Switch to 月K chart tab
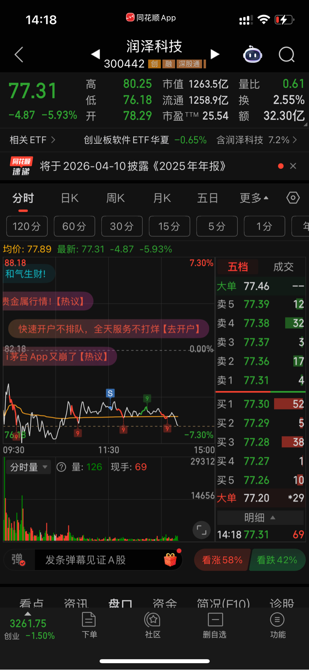 162,198
